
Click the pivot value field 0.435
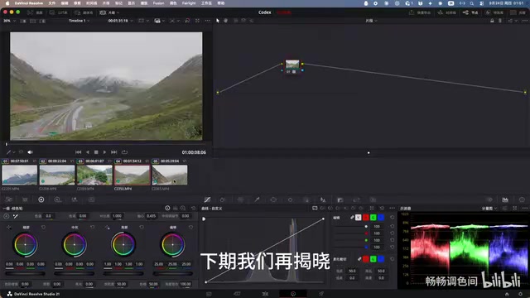pos(151,216)
